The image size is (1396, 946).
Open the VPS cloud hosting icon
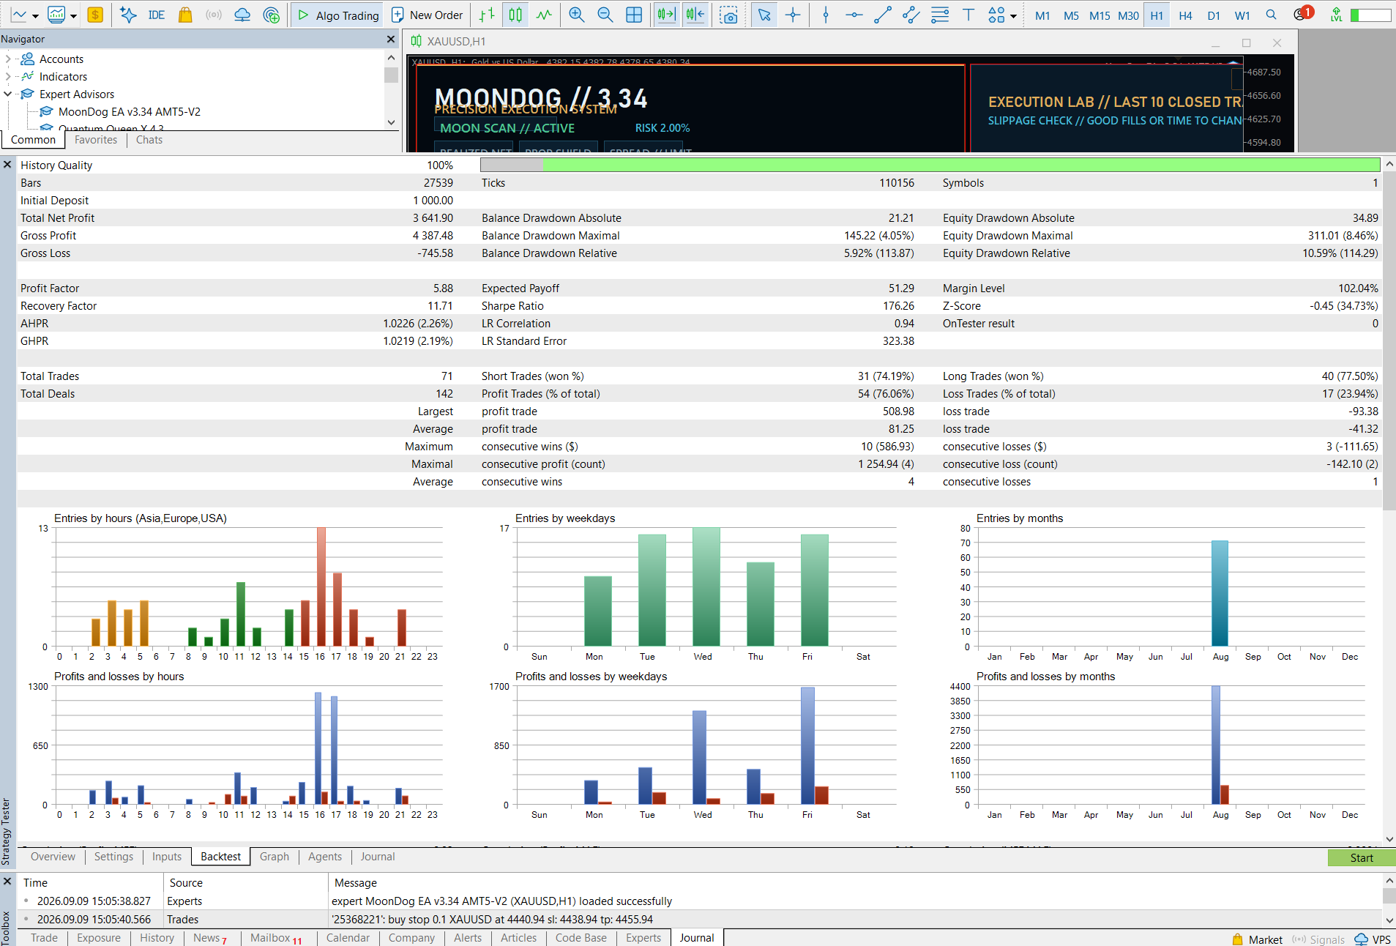242,15
